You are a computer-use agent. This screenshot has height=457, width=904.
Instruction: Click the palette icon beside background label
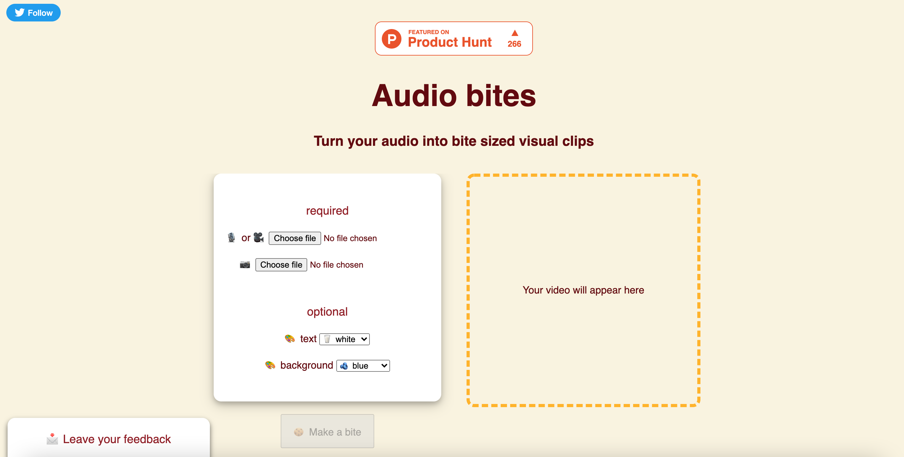tap(270, 365)
